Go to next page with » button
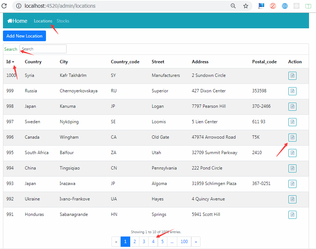Screen dimensions: 316x249 [196, 242]
